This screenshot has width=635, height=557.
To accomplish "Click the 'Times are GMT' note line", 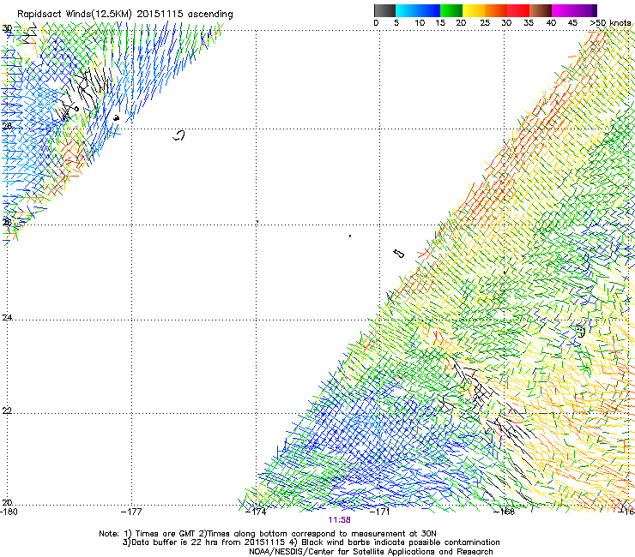I will (267, 534).
